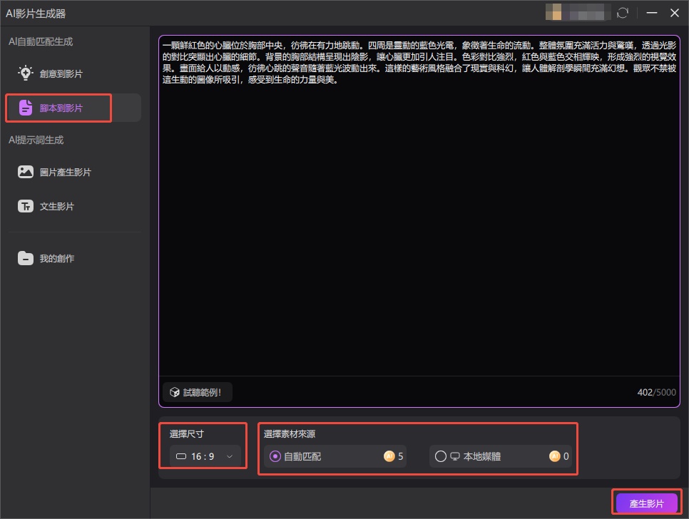The width and height of the screenshot is (689, 519).
Task: Open 圖片產生影片 using its picture icon
Action: point(26,171)
